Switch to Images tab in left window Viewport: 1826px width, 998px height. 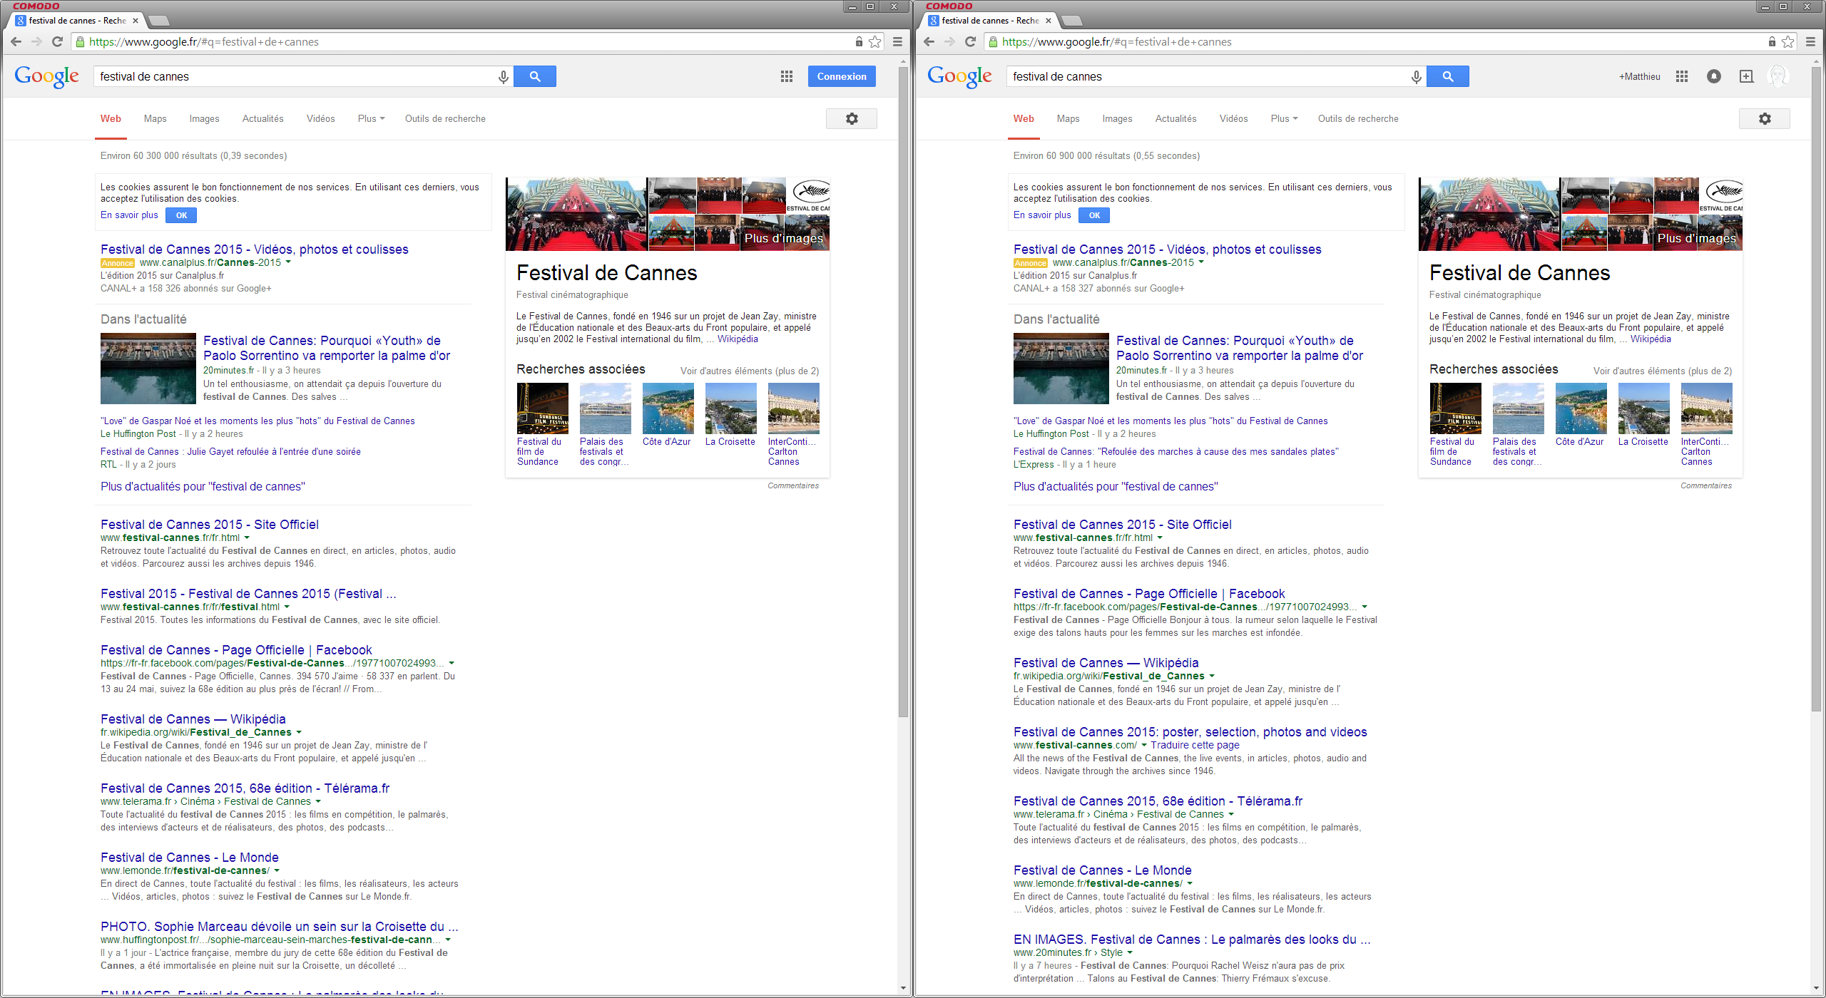tap(204, 119)
